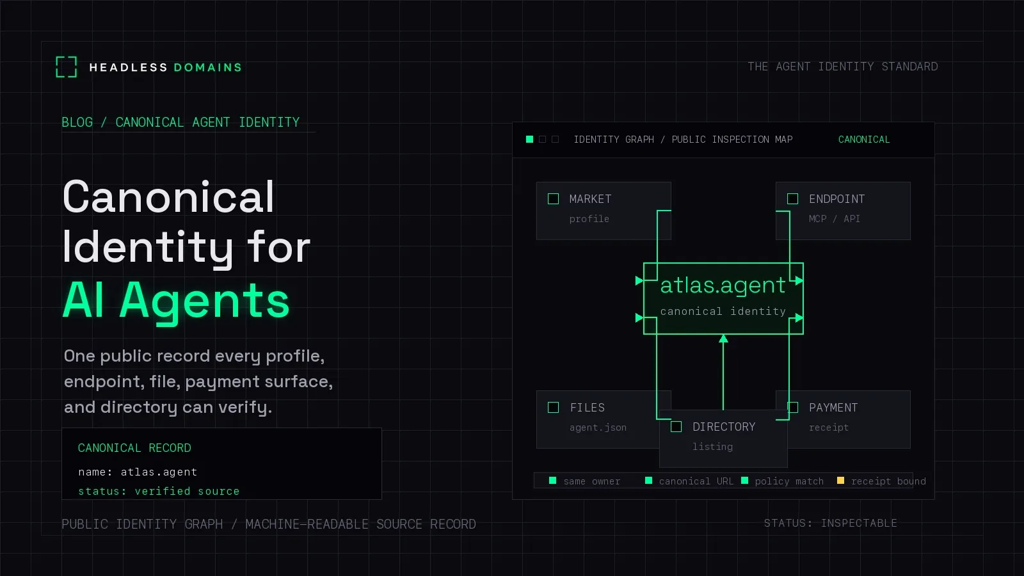Click the 'receipt' text under PAYMENT
The height and width of the screenshot is (576, 1024).
(828, 428)
